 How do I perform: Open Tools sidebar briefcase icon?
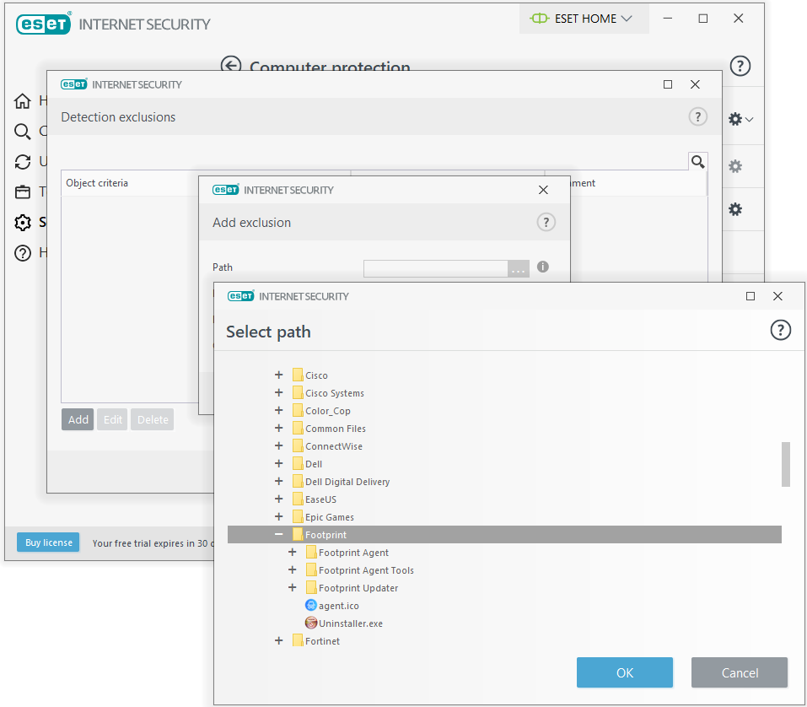(22, 192)
